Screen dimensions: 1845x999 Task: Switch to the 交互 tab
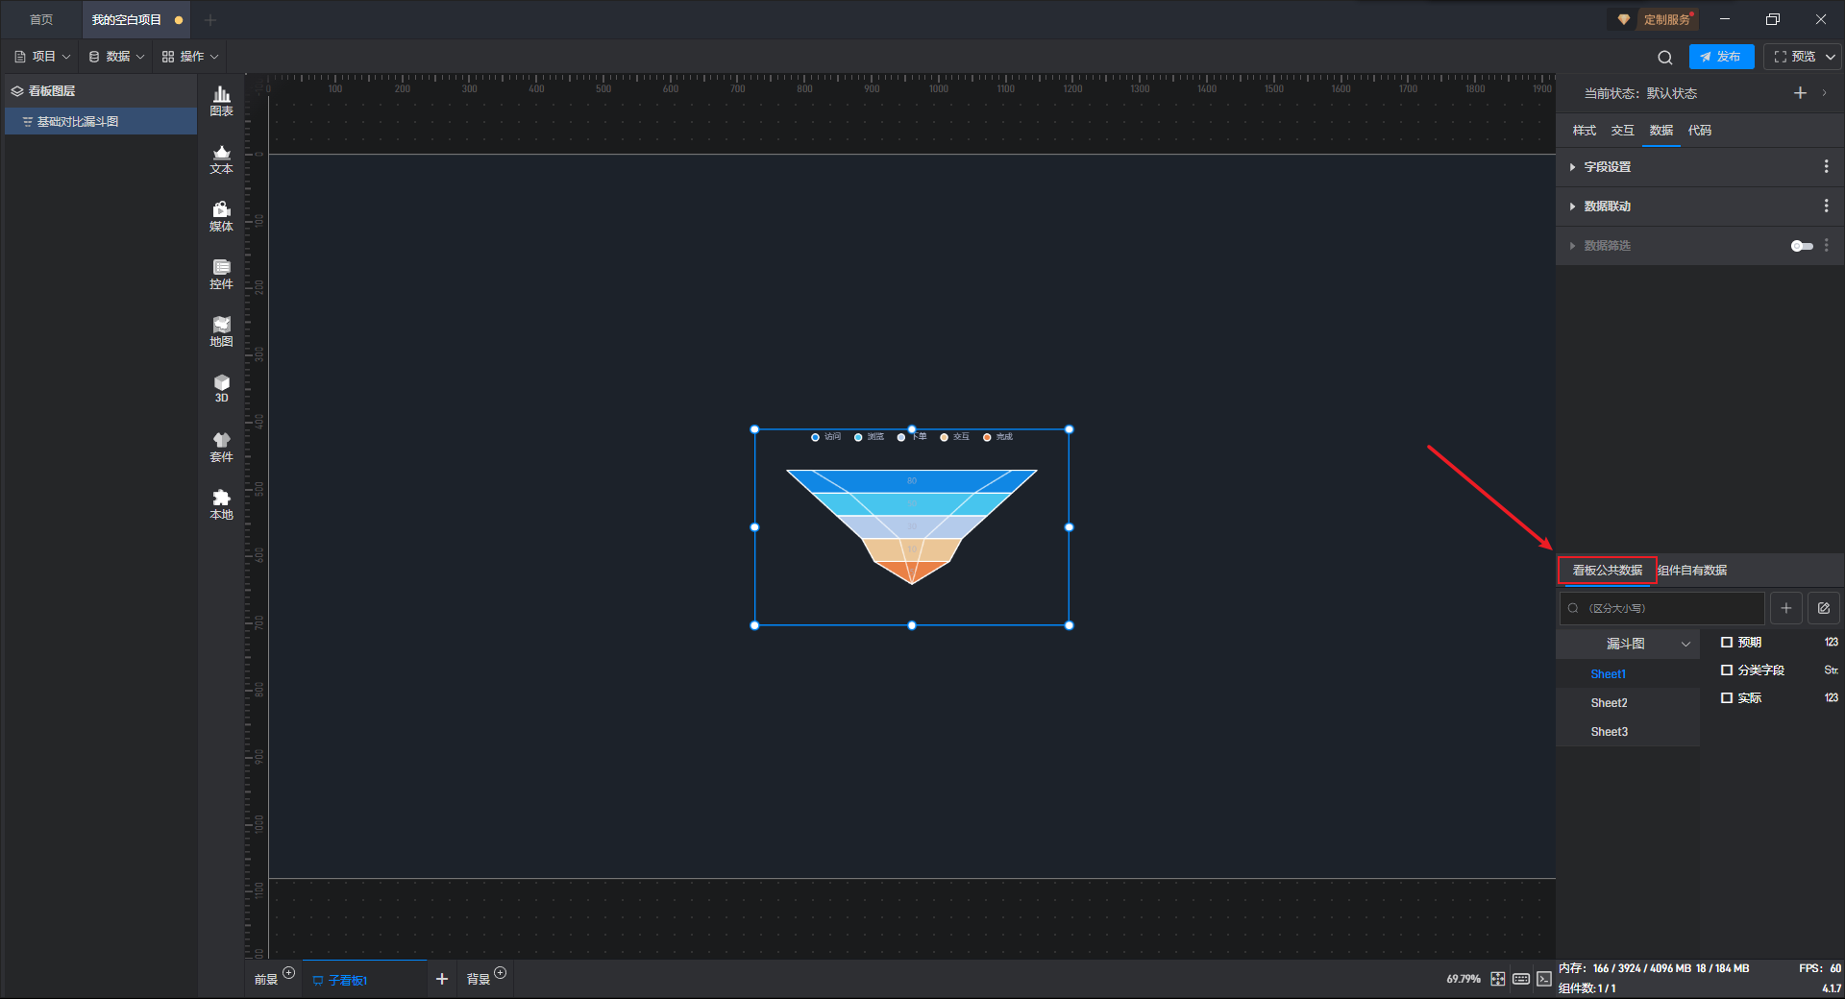(x=1622, y=131)
